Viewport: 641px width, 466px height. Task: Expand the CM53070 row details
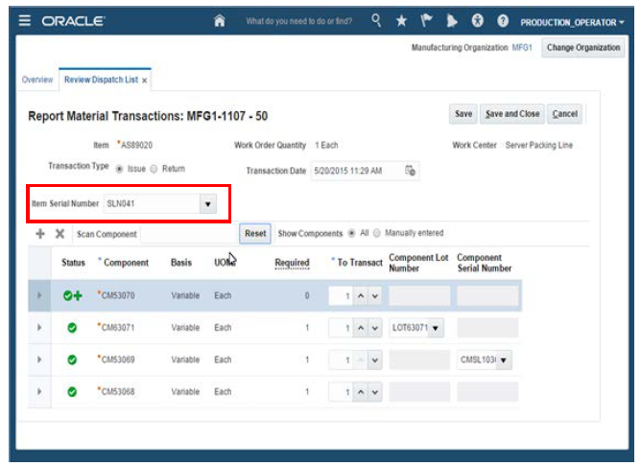coord(39,295)
